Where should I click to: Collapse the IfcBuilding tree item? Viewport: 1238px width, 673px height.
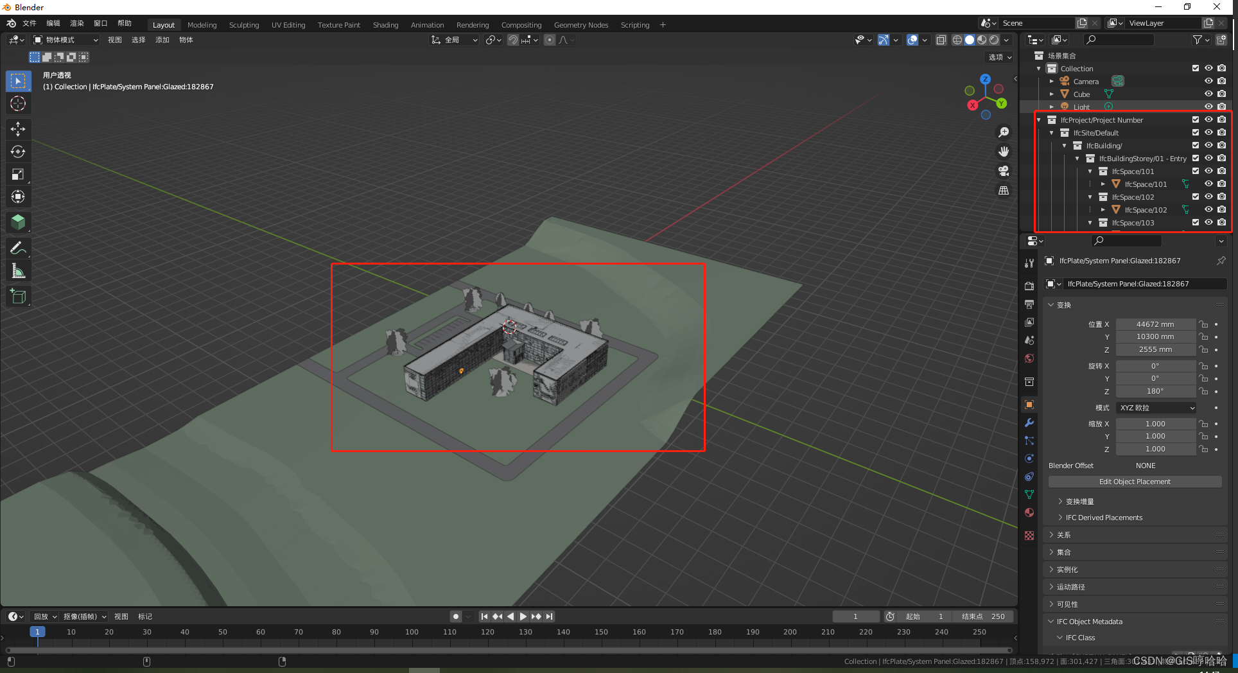(1064, 145)
